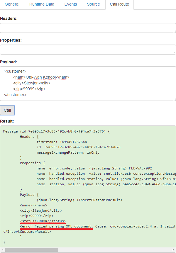Viewport: 176px width, 253px height.
Task: Click the Result horizontal scrollbar thumb
Action: click(32, 250)
